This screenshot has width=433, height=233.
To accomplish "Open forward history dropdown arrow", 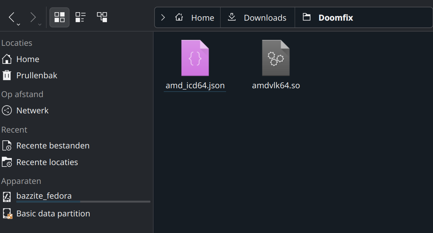I will [x=40, y=25].
